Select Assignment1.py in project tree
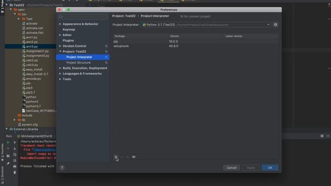331x186 pixels. coord(37,51)
